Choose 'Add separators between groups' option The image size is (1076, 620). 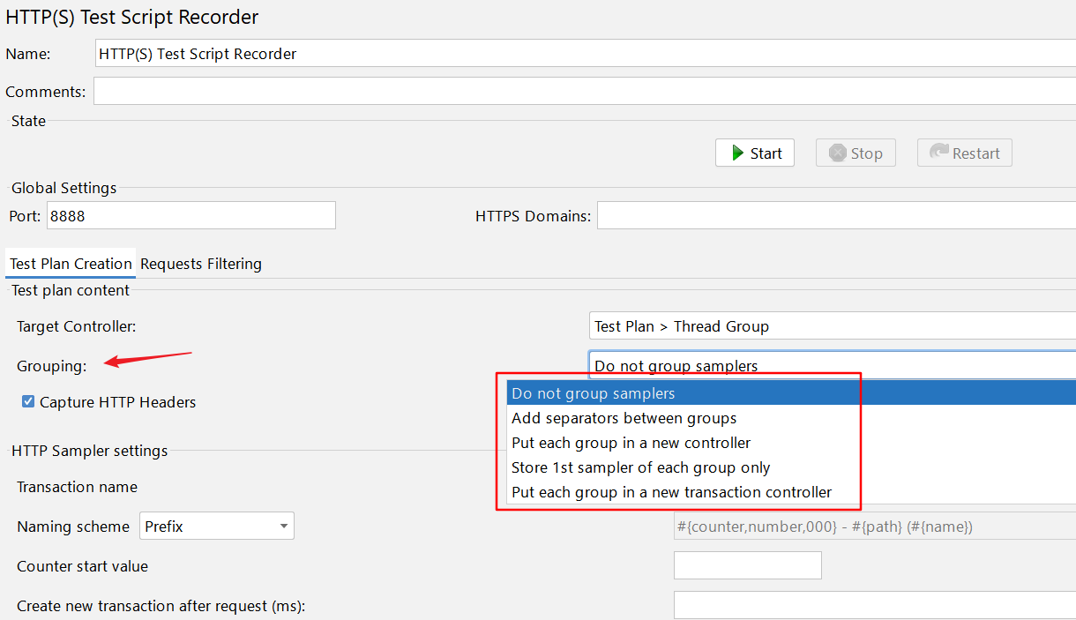tap(624, 418)
